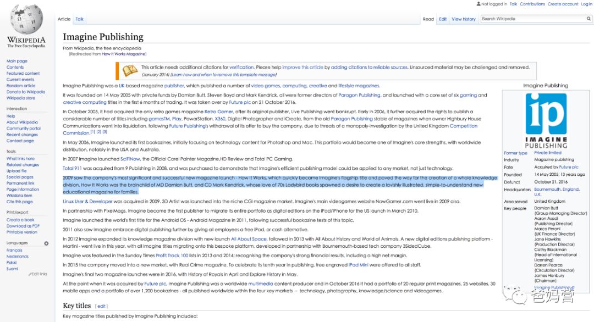
Task: Click Donate to Wikipedia
Action: (26, 92)
